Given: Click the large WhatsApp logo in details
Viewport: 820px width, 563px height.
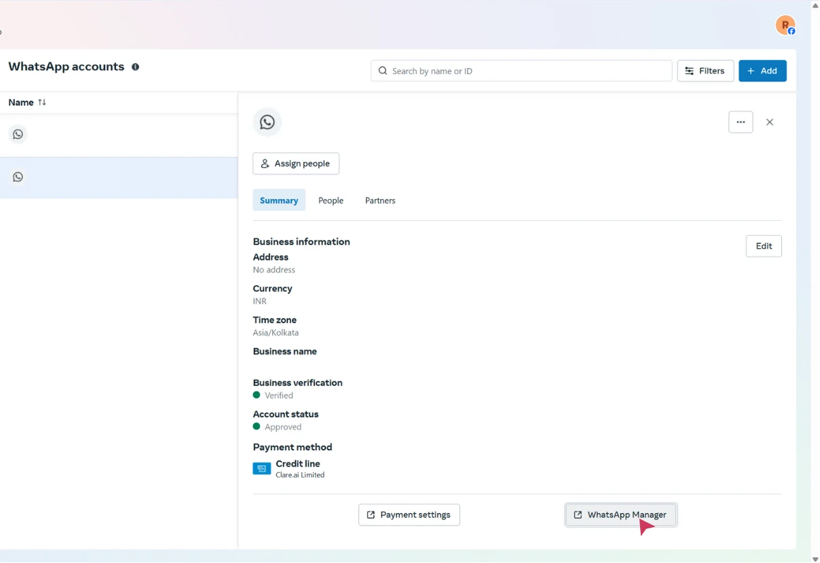Looking at the screenshot, I should (x=267, y=122).
